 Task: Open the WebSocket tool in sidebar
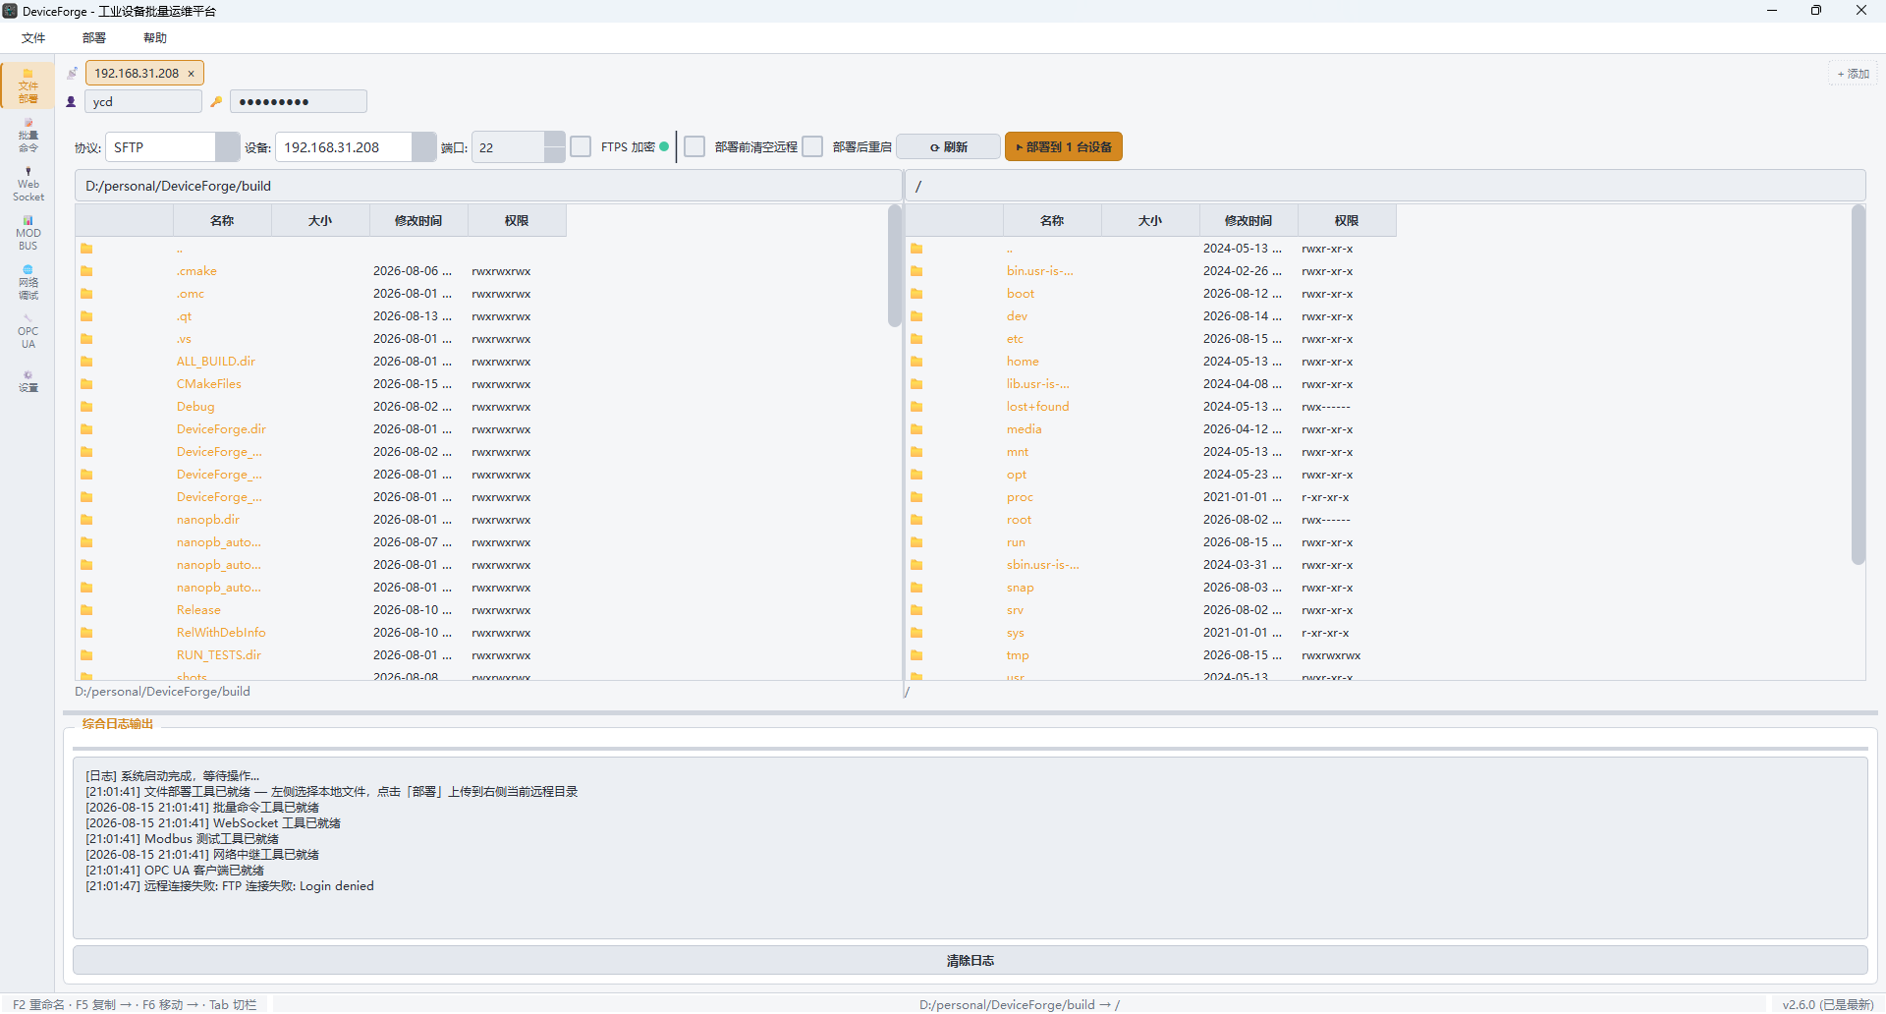coord(28,184)
